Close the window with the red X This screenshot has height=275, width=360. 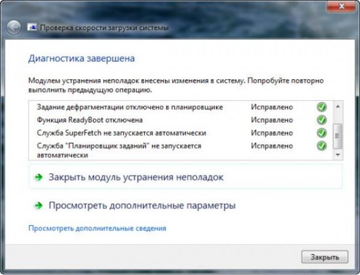tap(341, 6)
